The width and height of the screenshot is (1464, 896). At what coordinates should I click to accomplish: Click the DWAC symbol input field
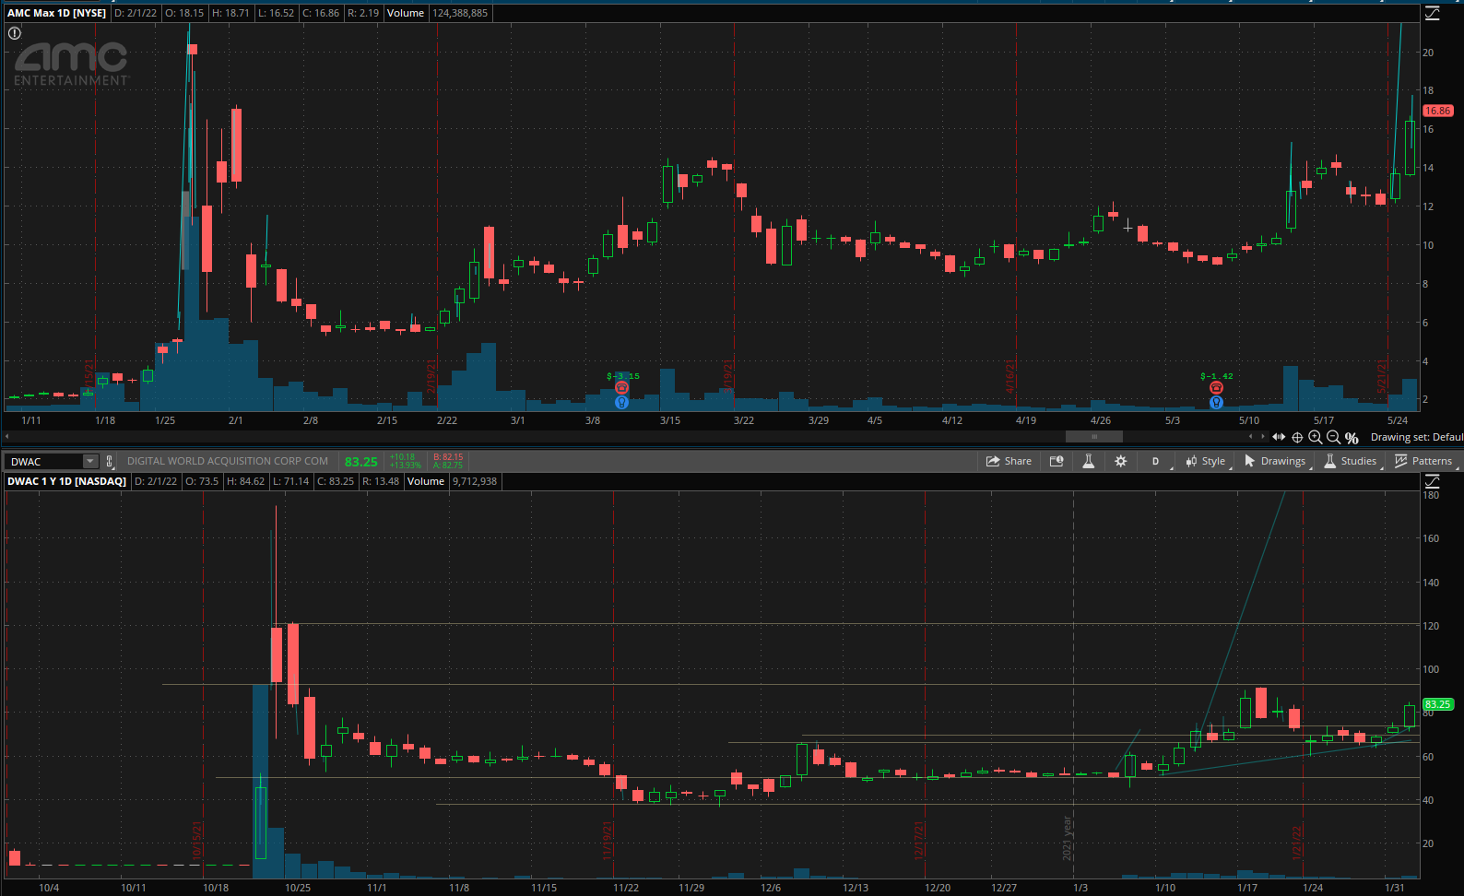(x=44, y=461)
